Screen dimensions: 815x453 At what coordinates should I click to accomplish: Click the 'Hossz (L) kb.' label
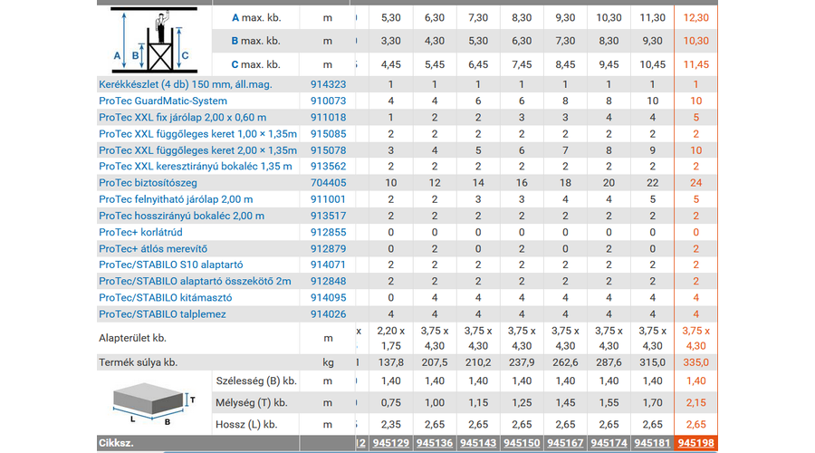tap(246, 424)
